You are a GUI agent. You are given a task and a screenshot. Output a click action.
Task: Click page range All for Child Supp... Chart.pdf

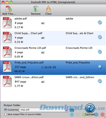click(43, 38)
